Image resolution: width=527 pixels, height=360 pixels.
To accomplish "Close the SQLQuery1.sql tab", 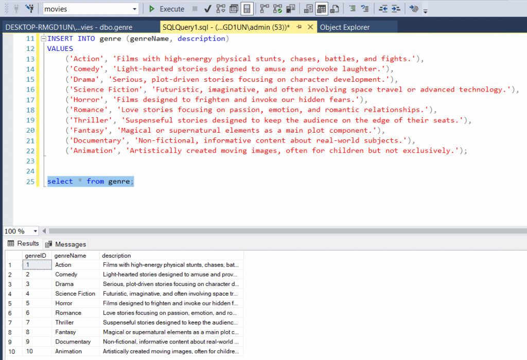I will pos(310,27).
